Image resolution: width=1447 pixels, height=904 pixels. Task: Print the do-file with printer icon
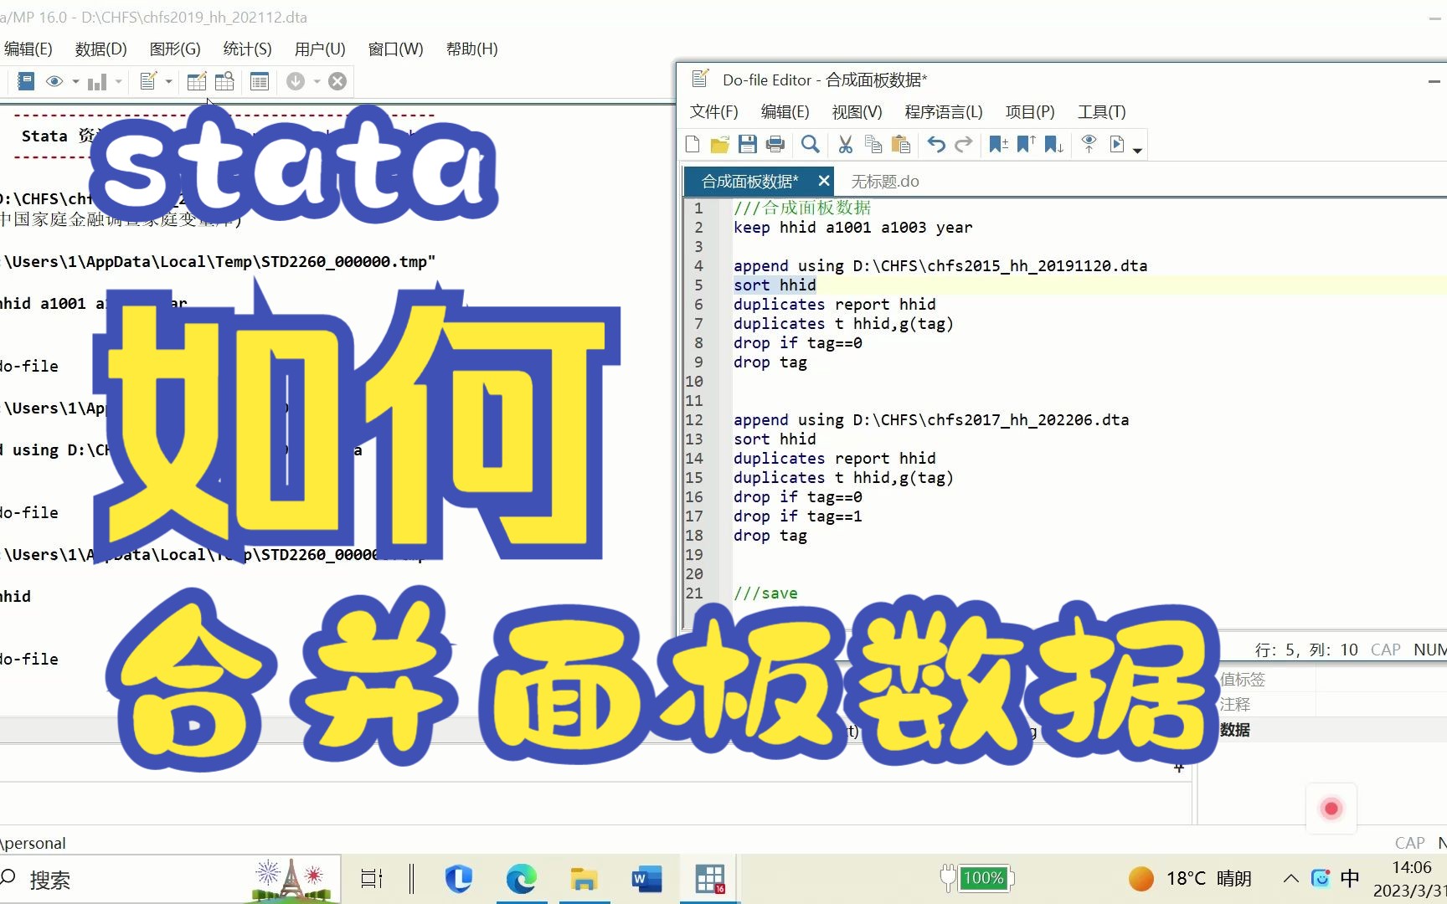coord(775,144)
